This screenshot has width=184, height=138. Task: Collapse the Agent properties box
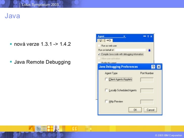(145, 36)
